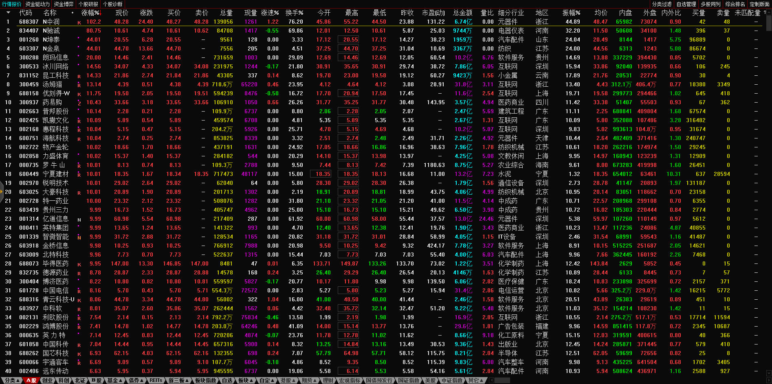Viewport: 772px width, 384px height.
Task: Expand the 分类 bottom tab menu
Action: 12,380
